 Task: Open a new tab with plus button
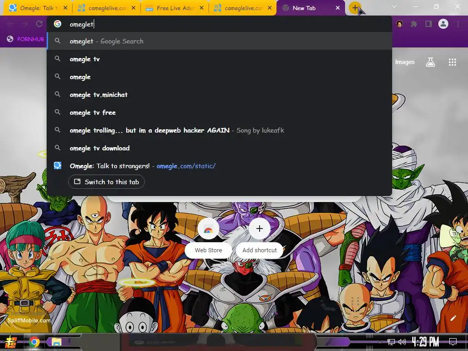coord(355,8)
